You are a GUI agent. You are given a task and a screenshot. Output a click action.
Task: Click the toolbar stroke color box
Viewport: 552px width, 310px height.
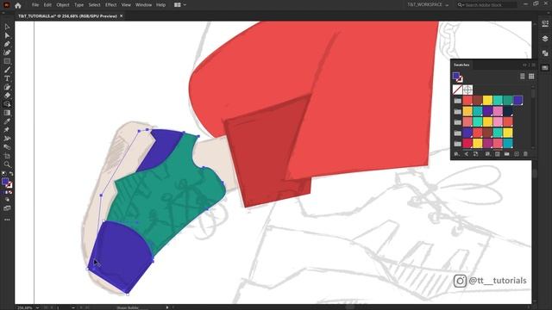pos(9,185)
